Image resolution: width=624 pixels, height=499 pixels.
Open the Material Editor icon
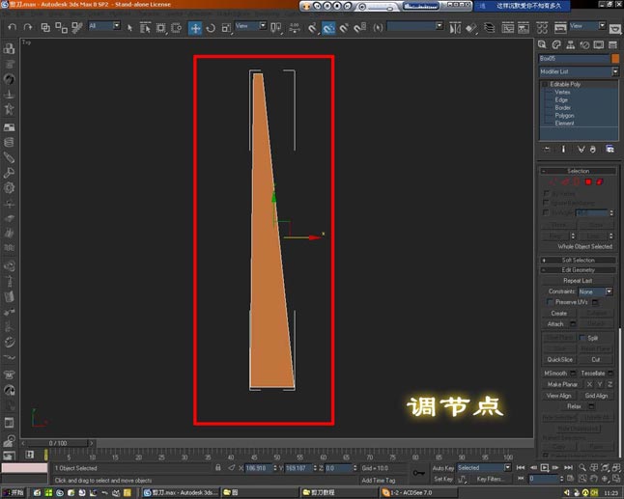click(x=542, y=28)
